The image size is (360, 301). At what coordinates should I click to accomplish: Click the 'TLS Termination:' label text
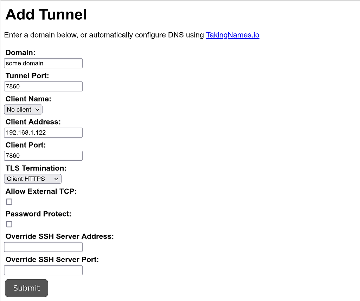coord(36,168)
